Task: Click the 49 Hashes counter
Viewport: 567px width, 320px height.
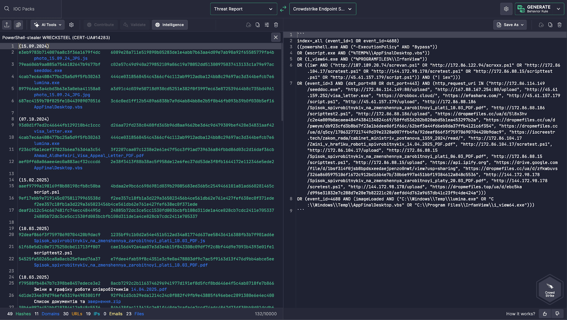Action: point(19,314)
